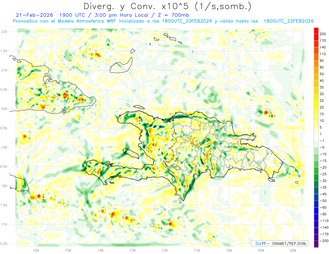This screenshot has height=254, width=329.
Task: Click the '68W' longitude axis label
Action: click(293, 250)
